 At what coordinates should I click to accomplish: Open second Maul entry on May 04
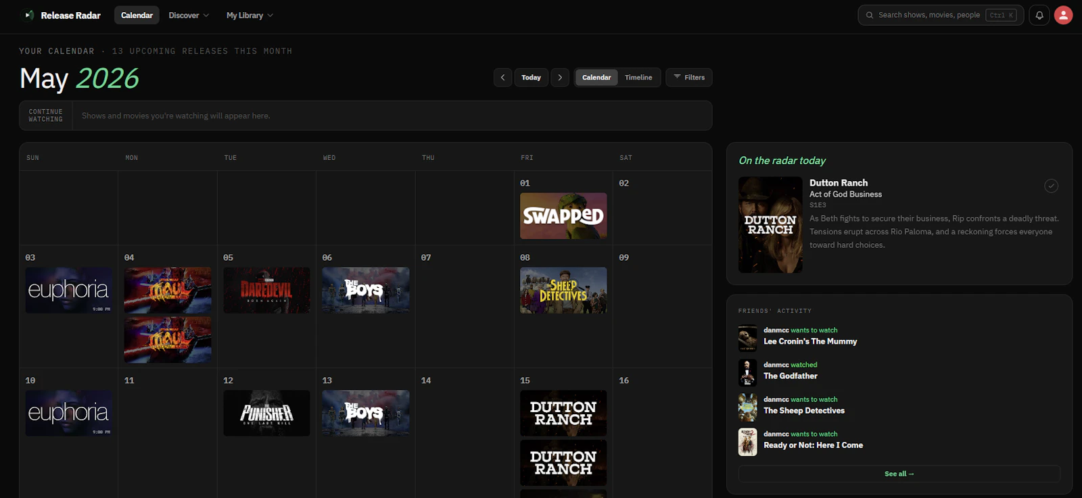tap(168, 340)
